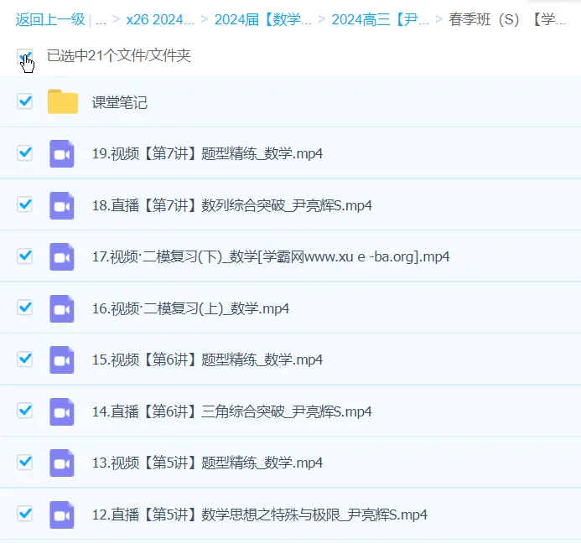The height and width of the screenshot is (543, 581).
Task: Jump to 2024高三【尹... breadcrumb
Action: pos(380,19)
